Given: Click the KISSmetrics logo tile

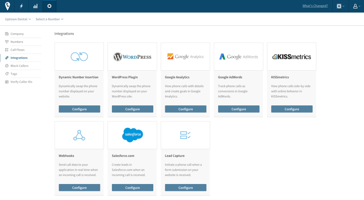Looking at the screenshot, I should pyautogui.click(x=292, y=57).
